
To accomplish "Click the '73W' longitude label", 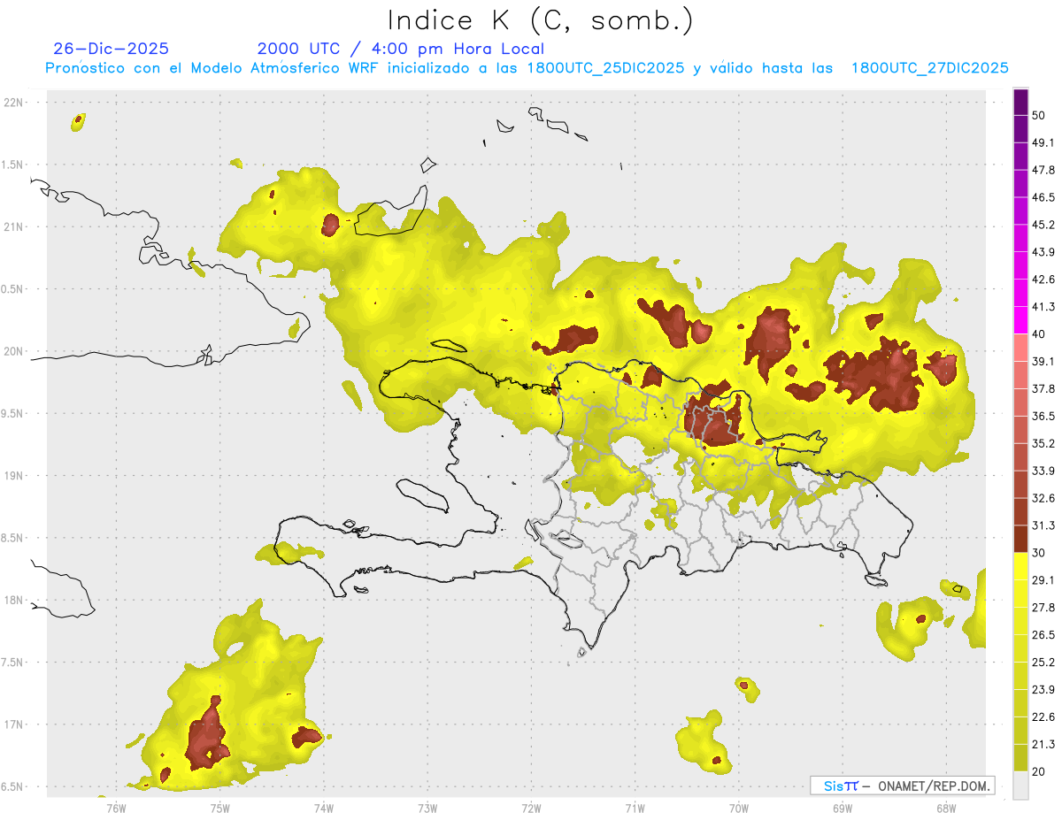I will 427,808.
